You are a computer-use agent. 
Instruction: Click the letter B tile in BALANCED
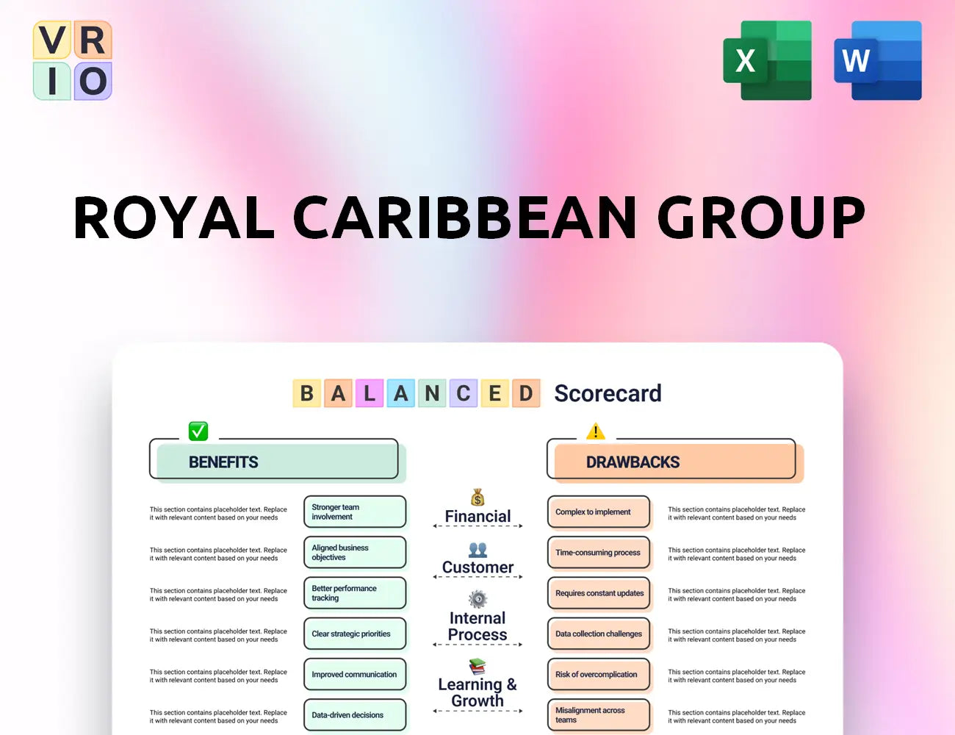point(307,393)
